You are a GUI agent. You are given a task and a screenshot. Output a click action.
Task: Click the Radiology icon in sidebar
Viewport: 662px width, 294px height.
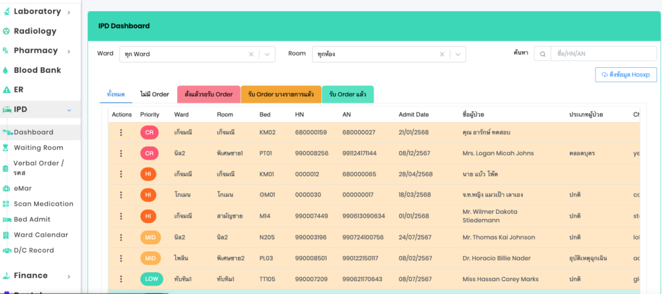6,31
